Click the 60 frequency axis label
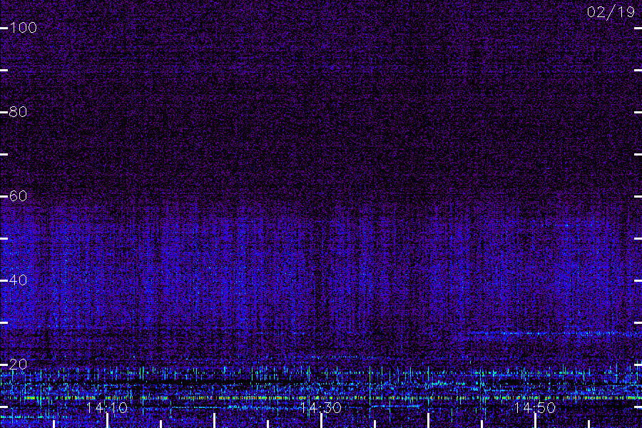This screenshot has height=428, width=642. [x=19, y=196]
